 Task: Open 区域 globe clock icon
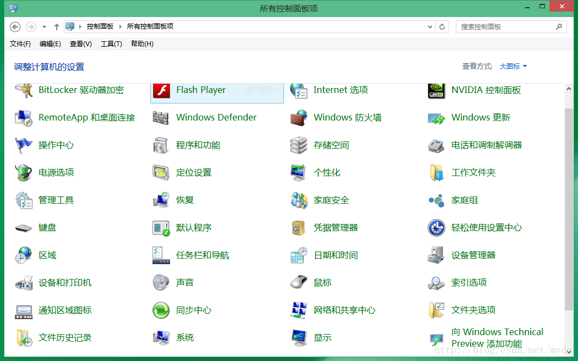point(24,255)
